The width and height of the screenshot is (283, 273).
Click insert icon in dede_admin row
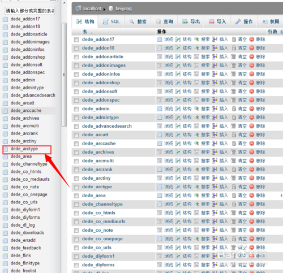point(215,109)
